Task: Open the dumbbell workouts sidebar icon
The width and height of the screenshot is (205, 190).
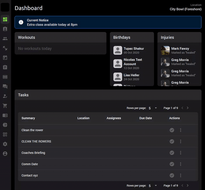Action: 5,48
